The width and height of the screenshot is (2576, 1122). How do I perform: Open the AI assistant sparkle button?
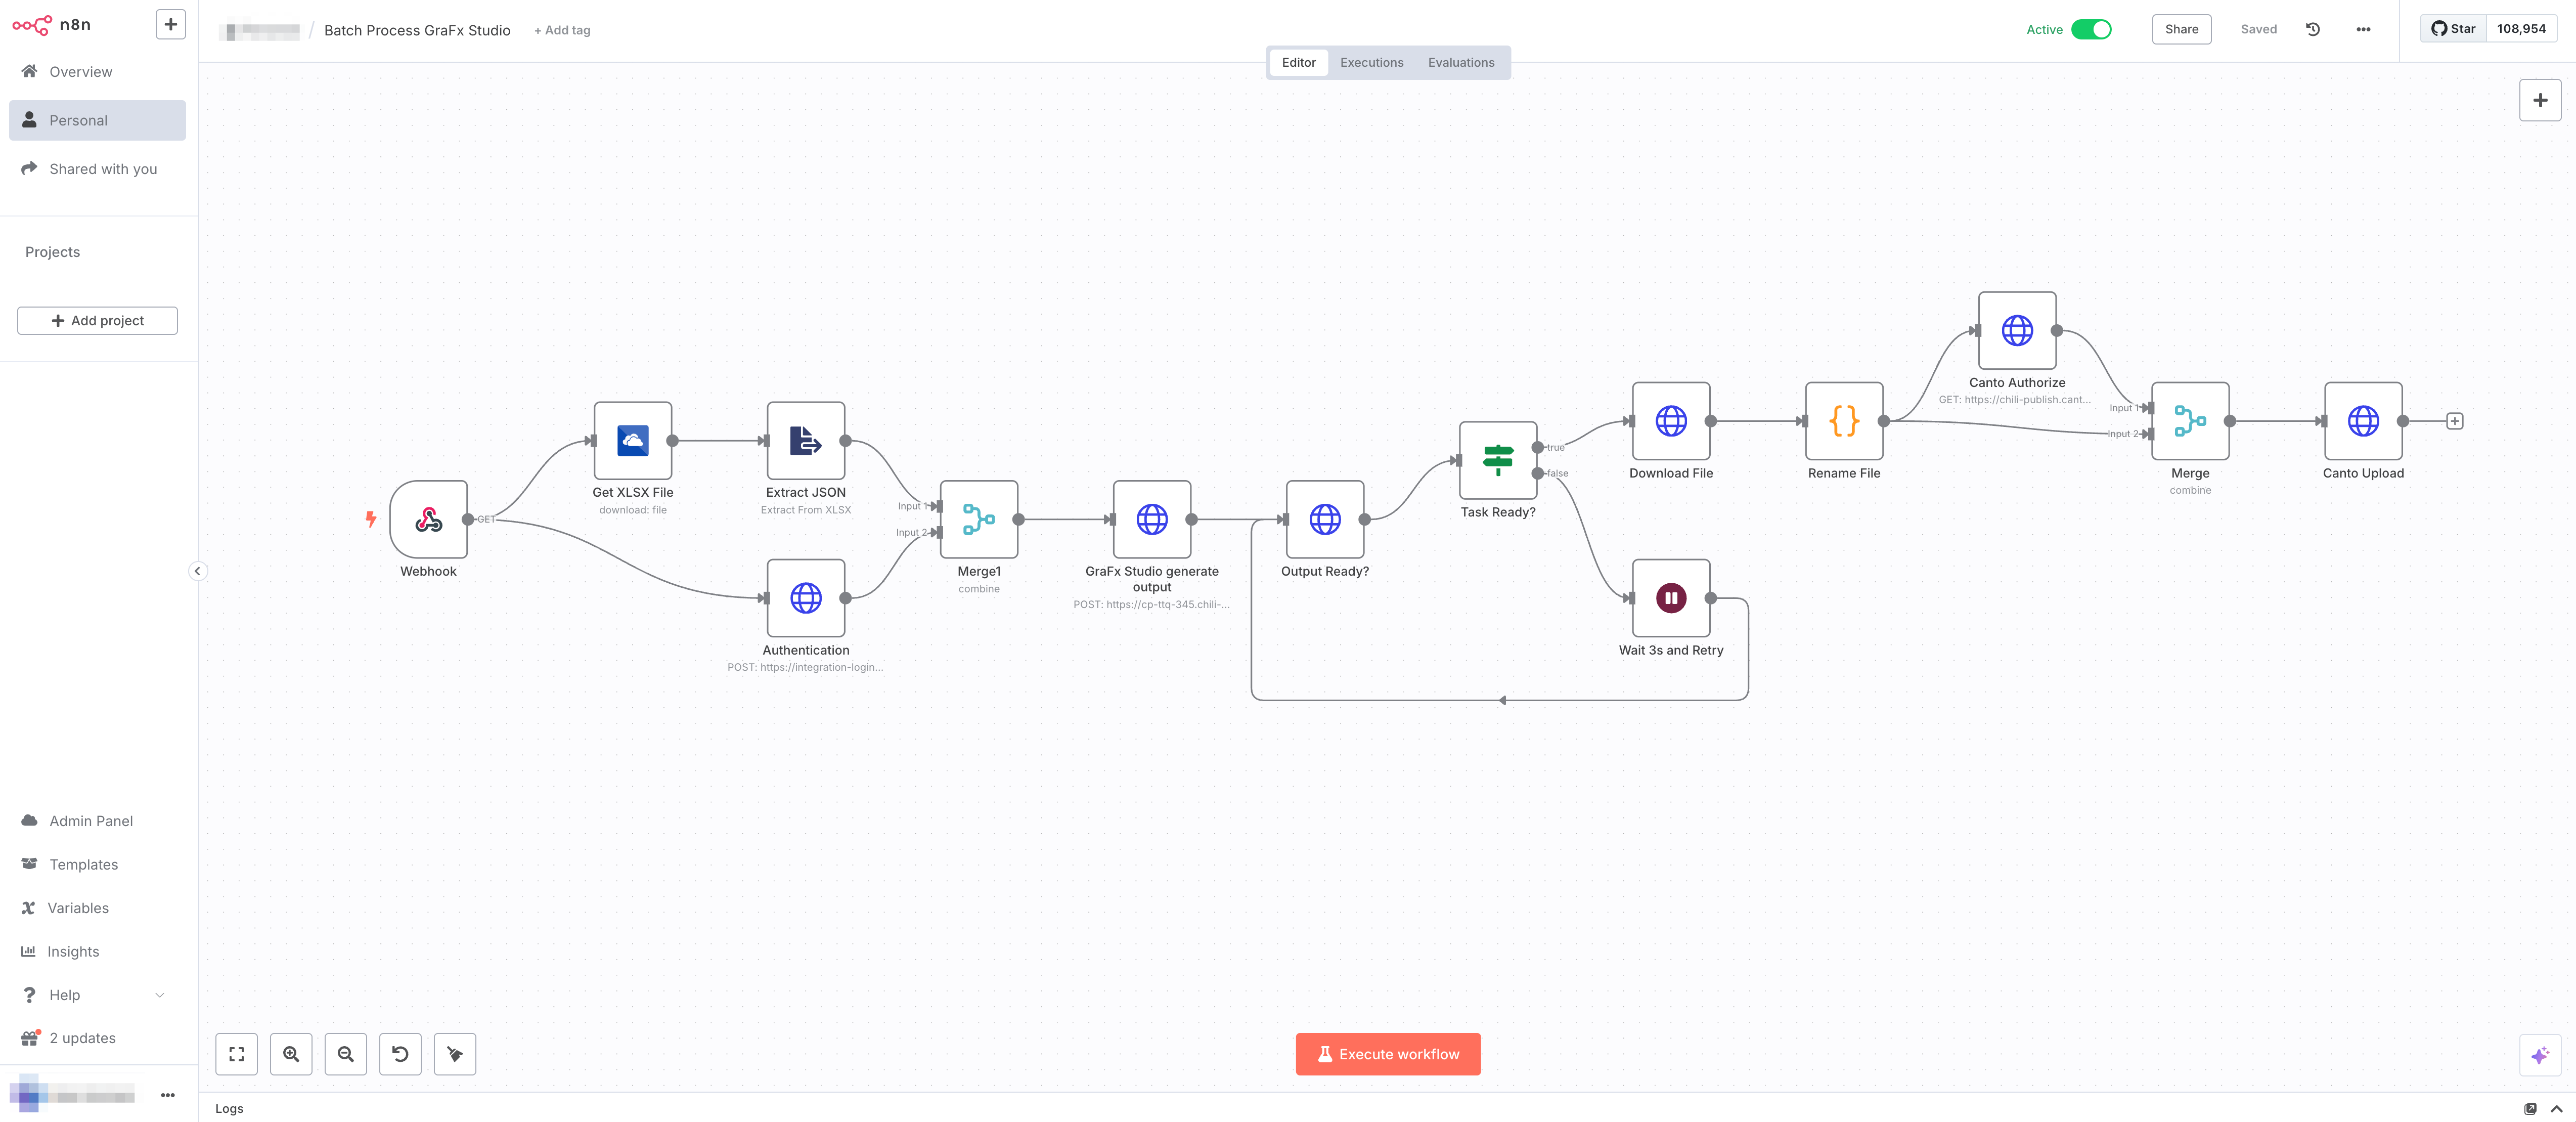click(2540, 1055)
